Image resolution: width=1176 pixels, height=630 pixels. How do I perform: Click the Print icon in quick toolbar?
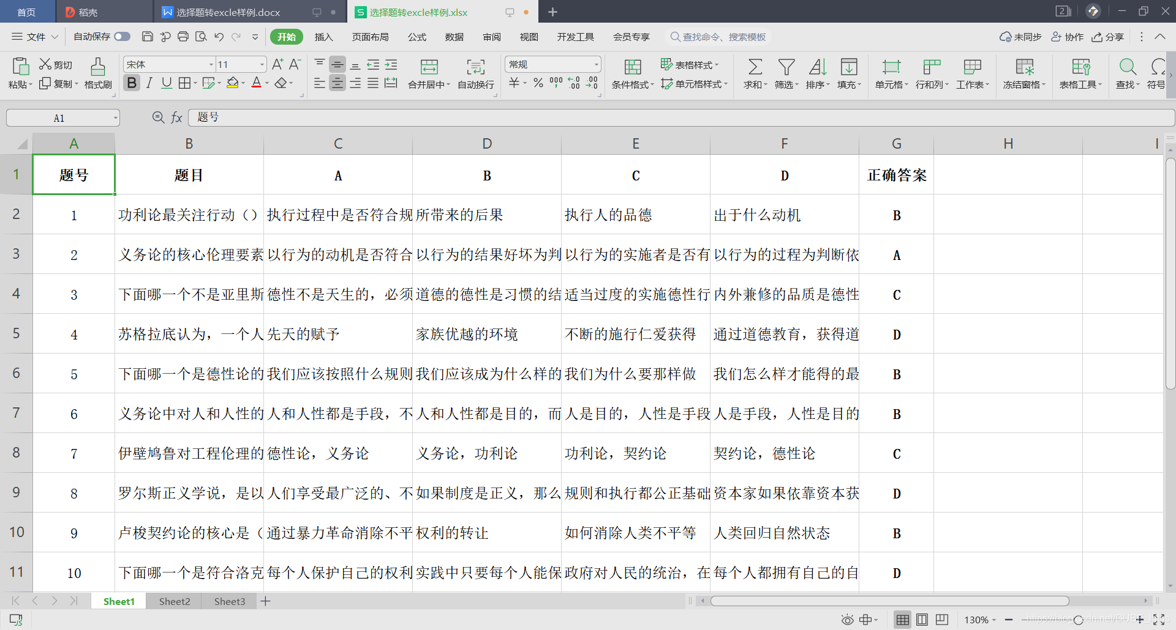183,37
